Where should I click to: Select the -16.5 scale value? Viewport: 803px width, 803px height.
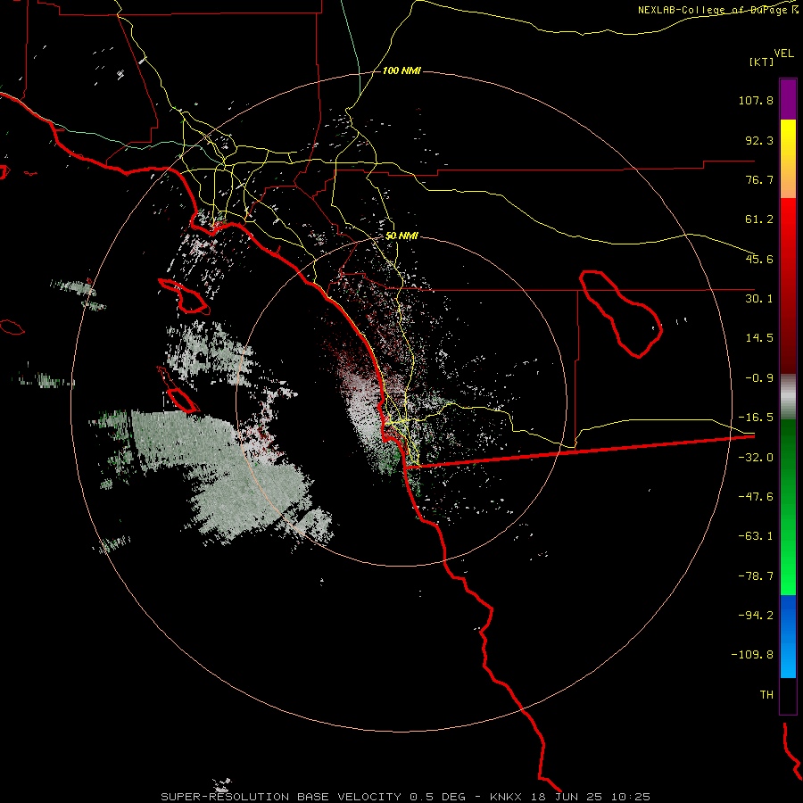click(756, 418)
